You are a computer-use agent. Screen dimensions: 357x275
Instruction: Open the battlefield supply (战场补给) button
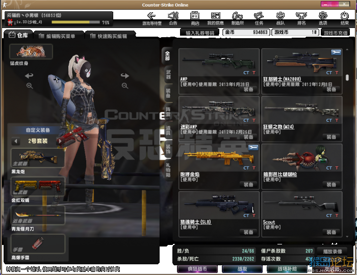(x=287, y=269)
